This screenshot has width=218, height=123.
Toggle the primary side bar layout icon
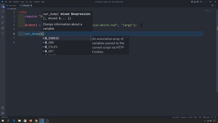[x=192, y=2]
